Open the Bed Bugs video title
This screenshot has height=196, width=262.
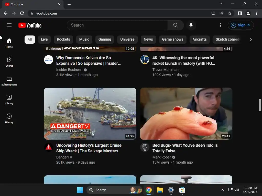click(185, 148)
